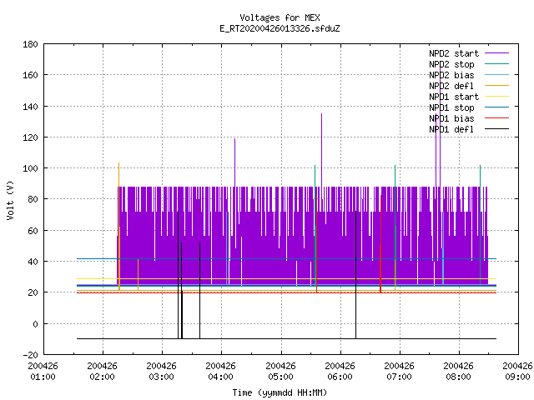Click the 200426 01:00 time tick label
The width and height of the screenshot is (534, 400).
click(x=43, y=372)
